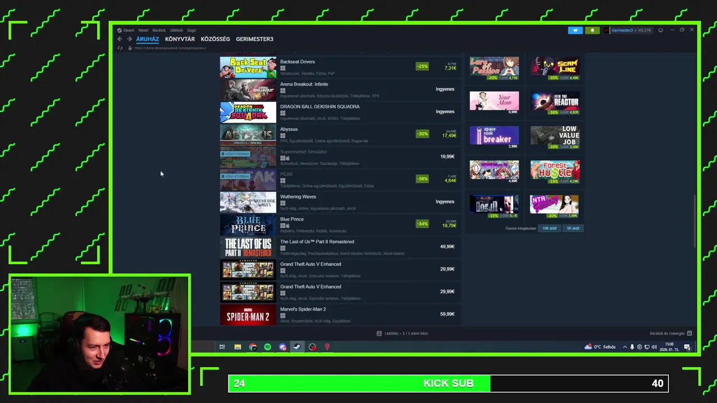
Task: Open the Feed the Reactor sidebar capsule
Action: (x=555, y=101)
